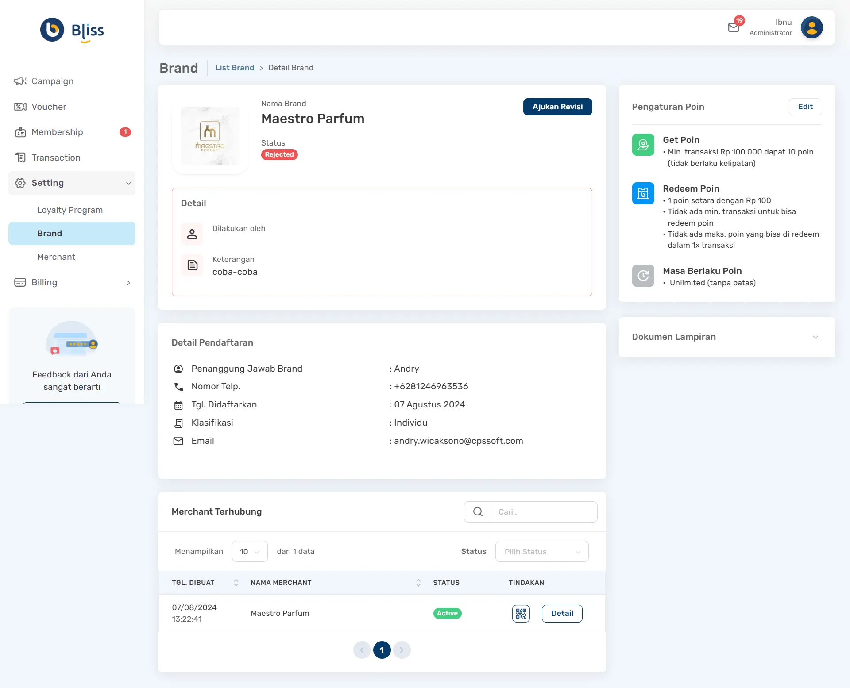Click the user profile avatar

pos(811,27)
